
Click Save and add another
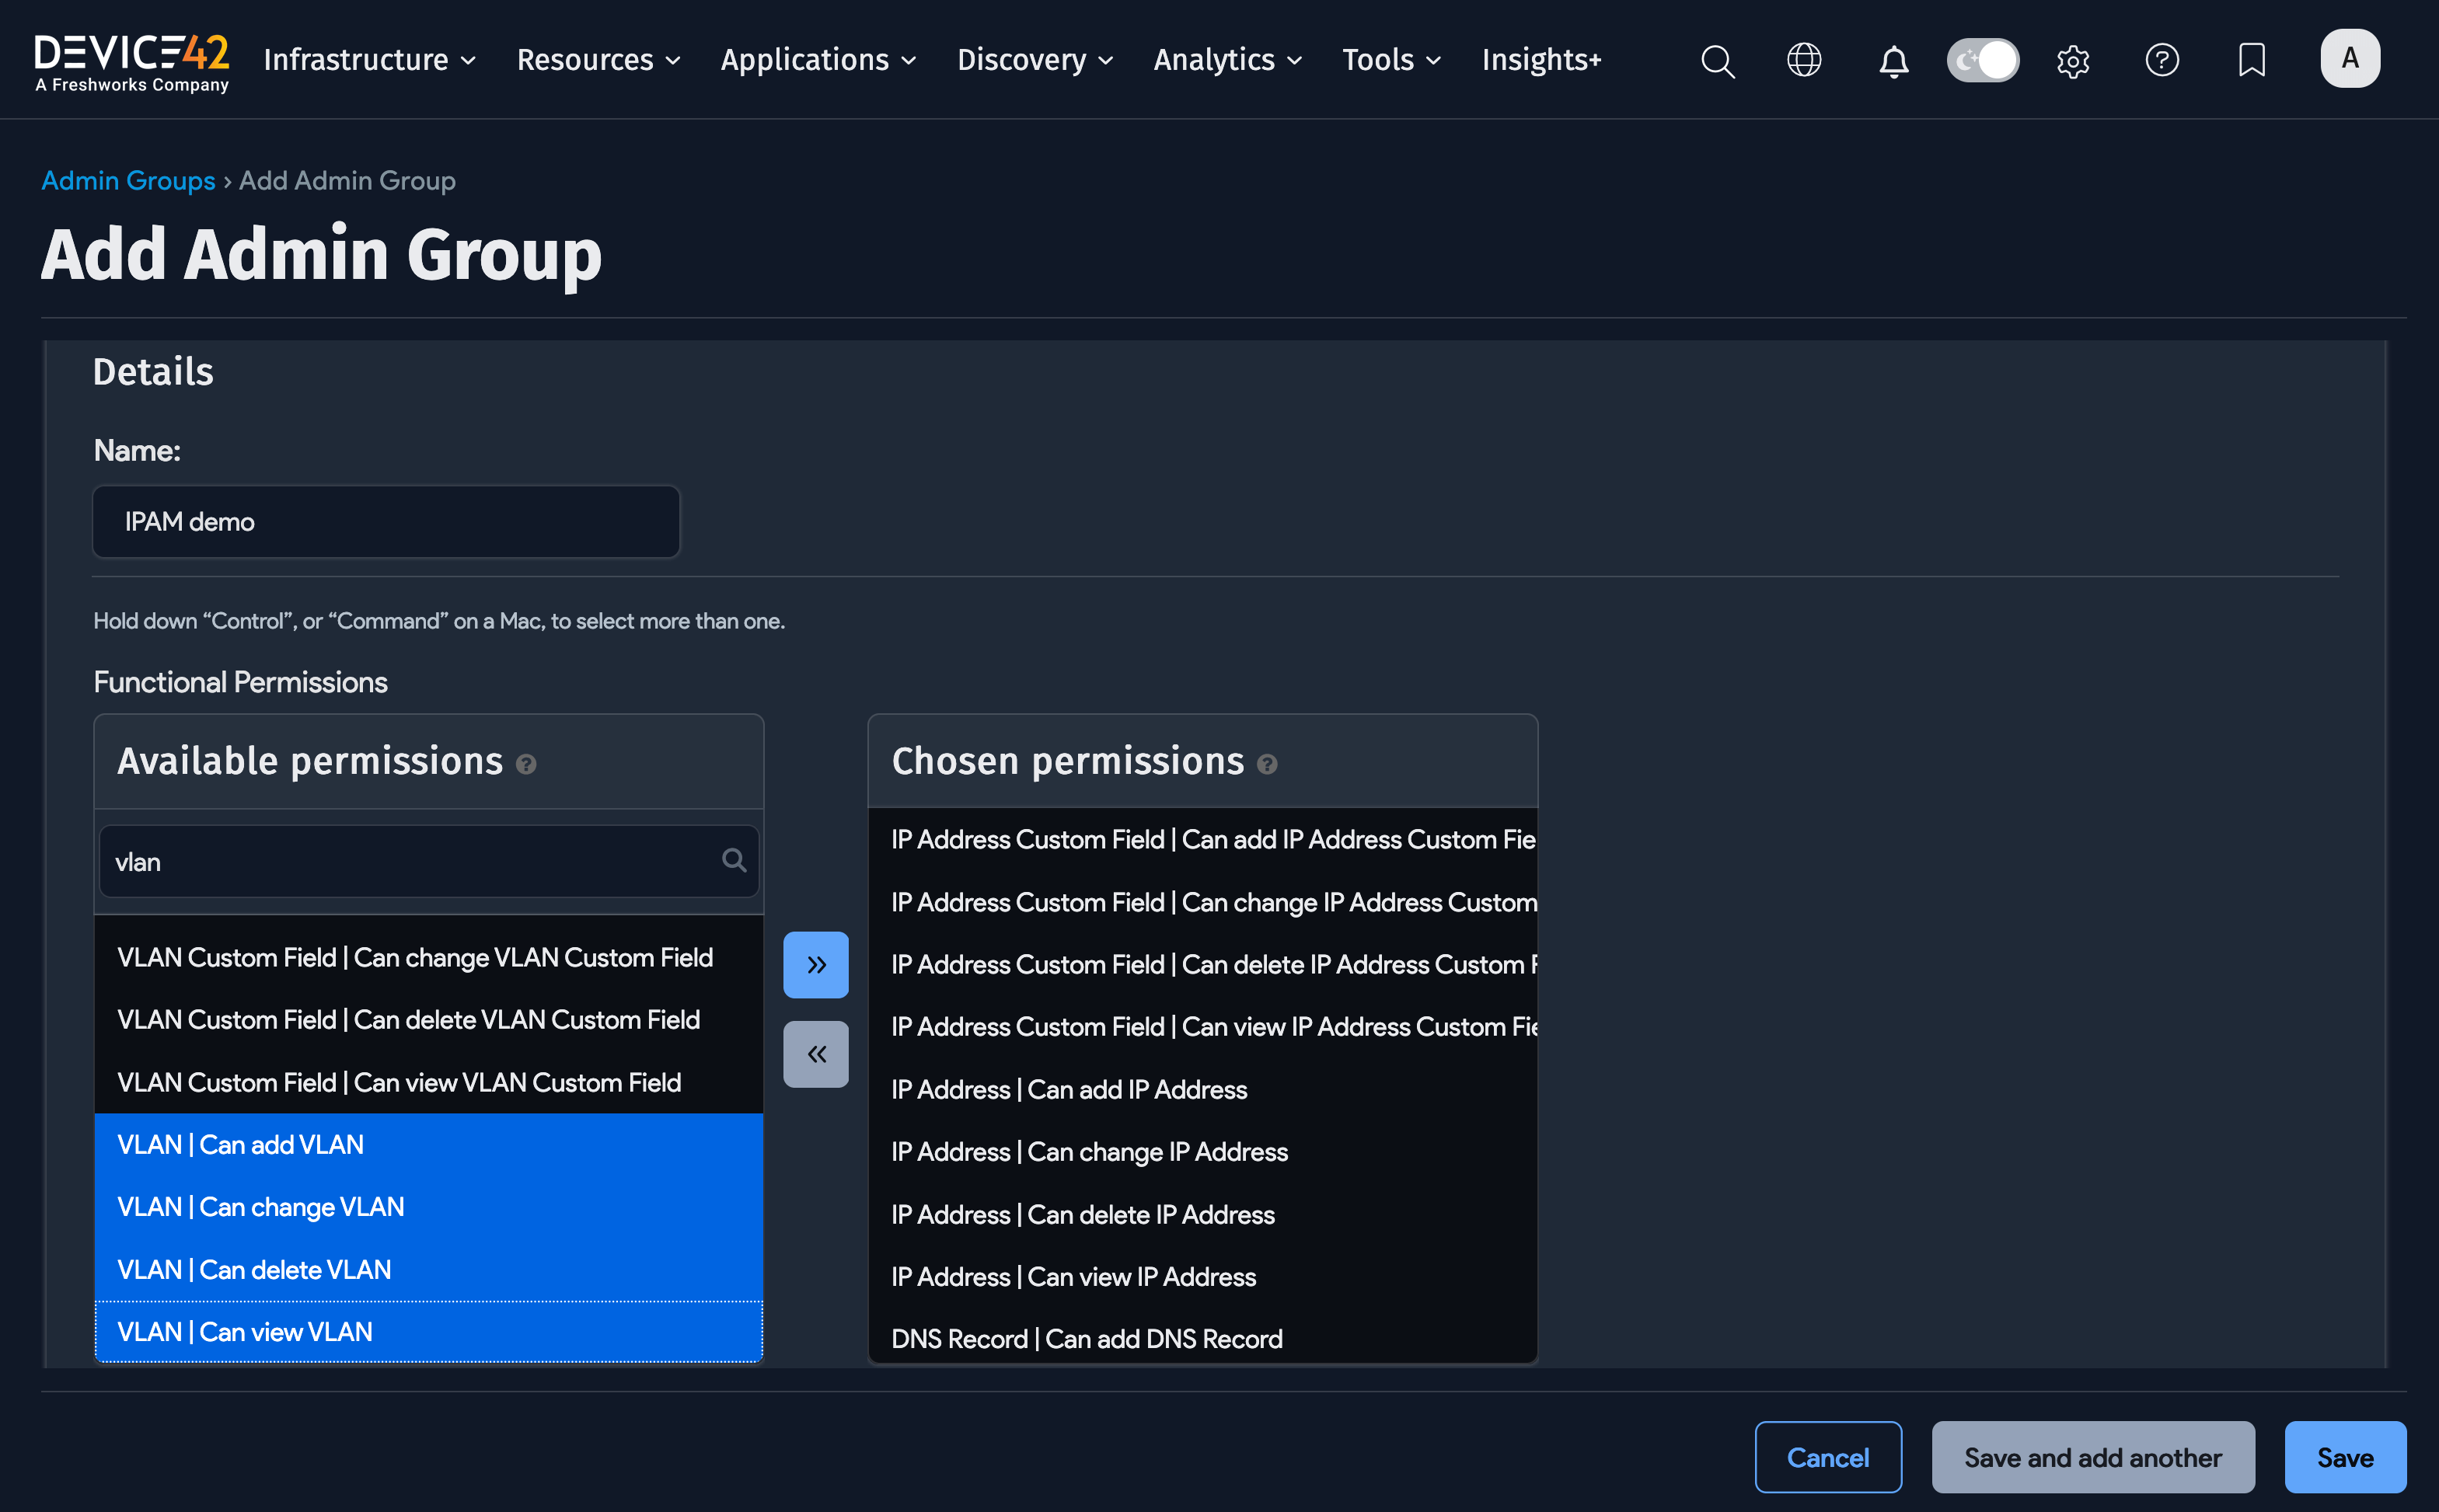click(x=2093, y=1456)
